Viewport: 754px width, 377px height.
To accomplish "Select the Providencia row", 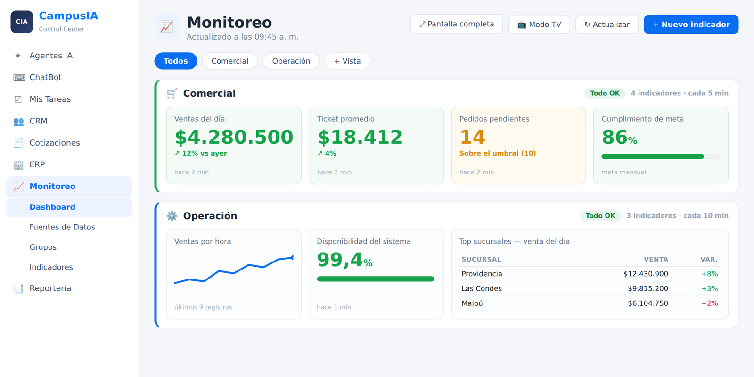I will point(590,274).
